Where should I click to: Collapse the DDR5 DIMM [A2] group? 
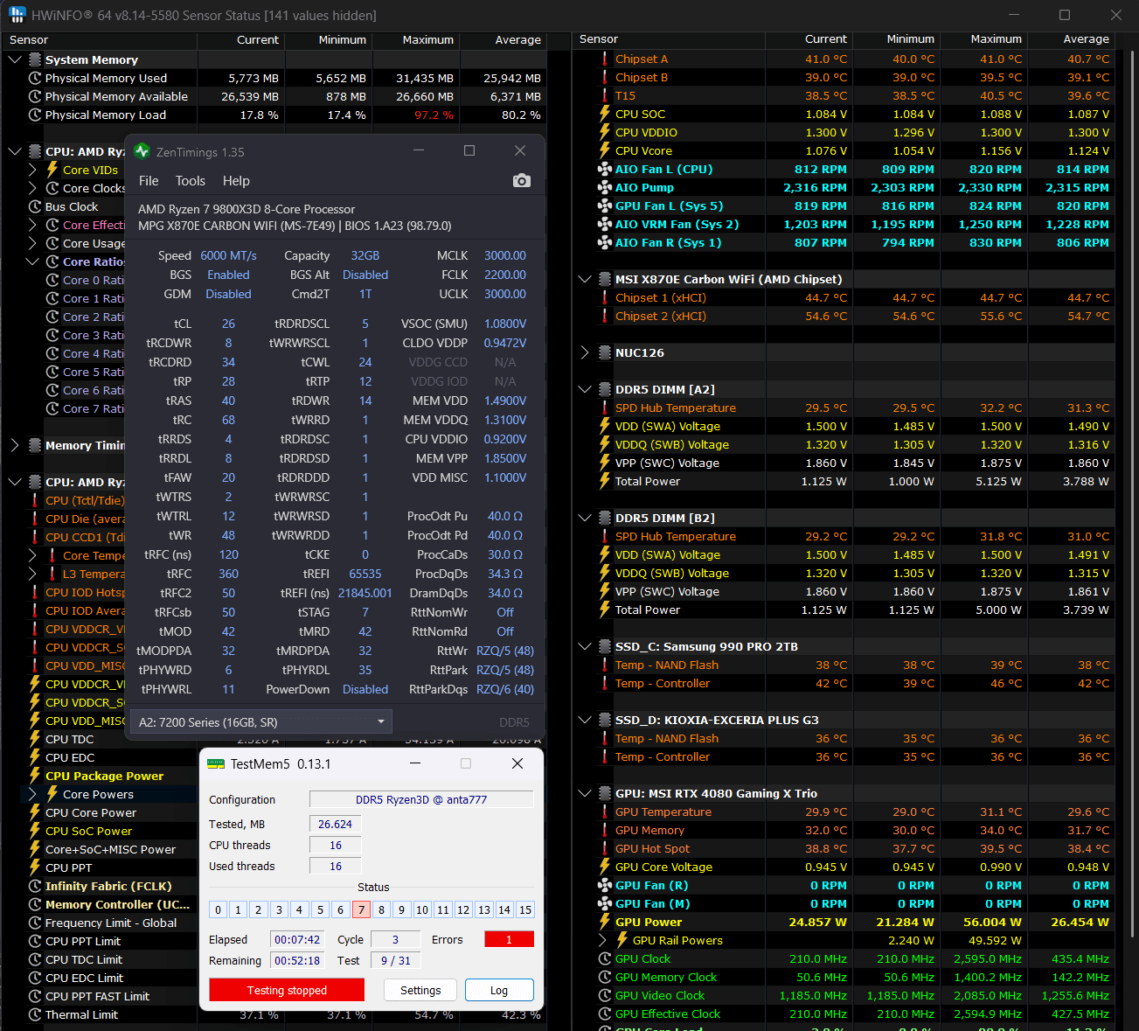(x=585, y=389)
